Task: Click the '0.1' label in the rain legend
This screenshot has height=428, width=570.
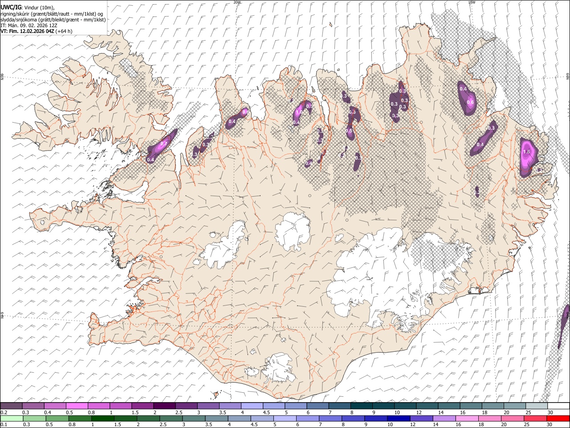Action: tap(4, 424)
